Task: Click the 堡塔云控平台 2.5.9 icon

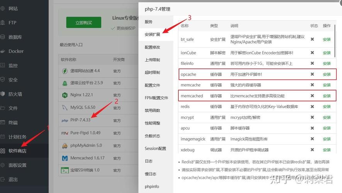Action: click(65, 83)
